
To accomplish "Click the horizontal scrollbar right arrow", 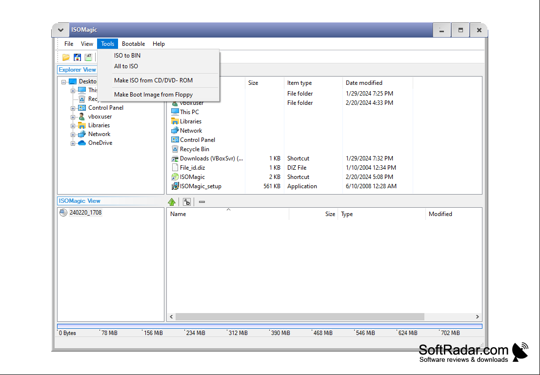I will (x=478, y=317).
